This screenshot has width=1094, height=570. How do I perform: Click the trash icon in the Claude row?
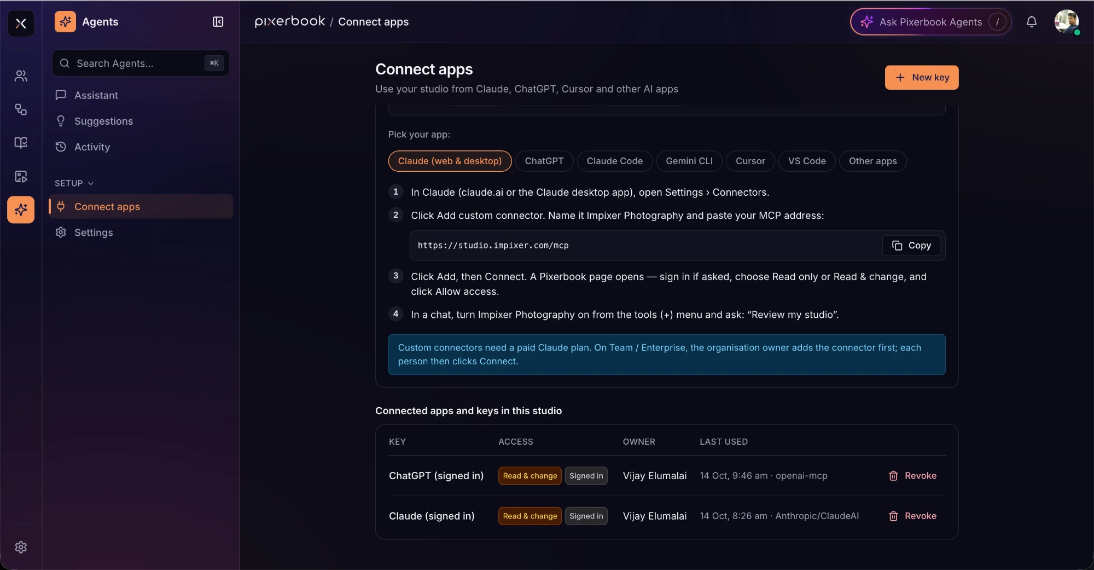[x=893, y=516]
